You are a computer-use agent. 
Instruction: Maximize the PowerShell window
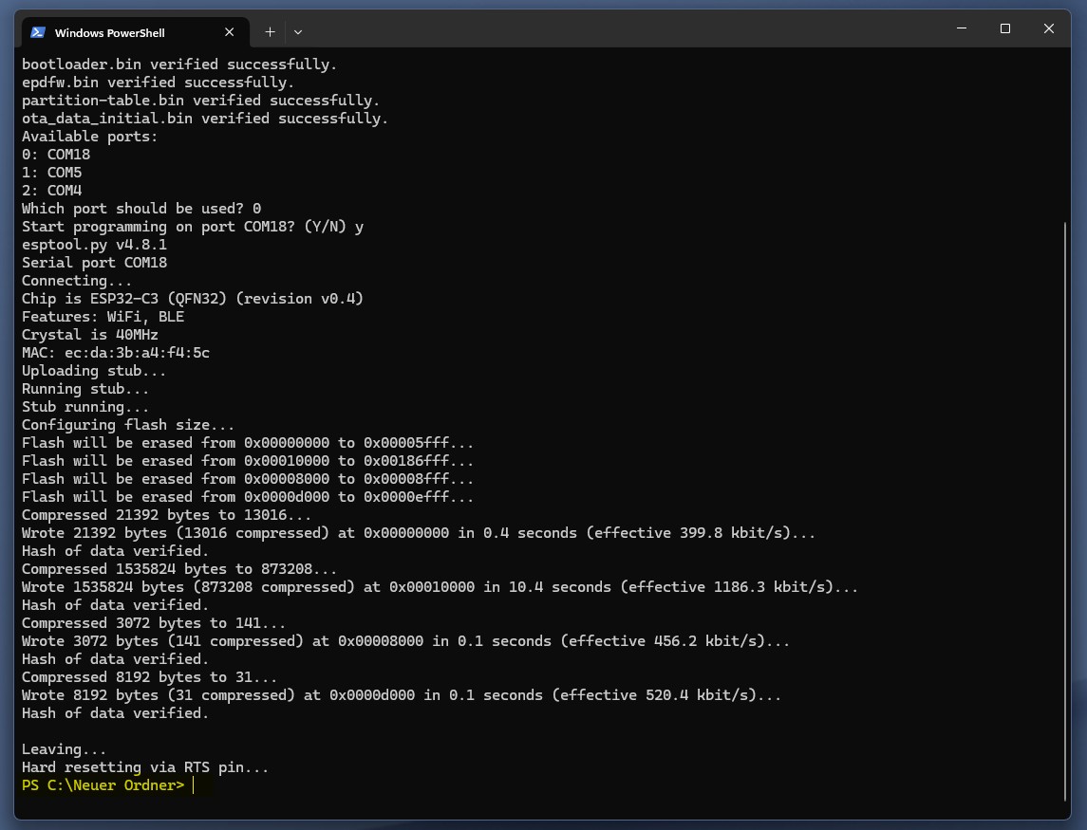pos(1005,28)
